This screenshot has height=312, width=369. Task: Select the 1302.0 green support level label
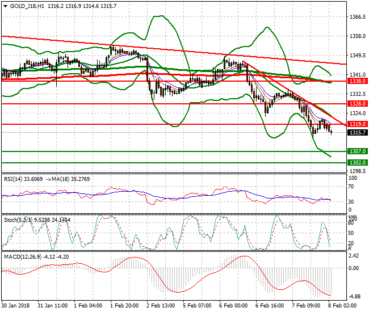click(x=358, y=163)
